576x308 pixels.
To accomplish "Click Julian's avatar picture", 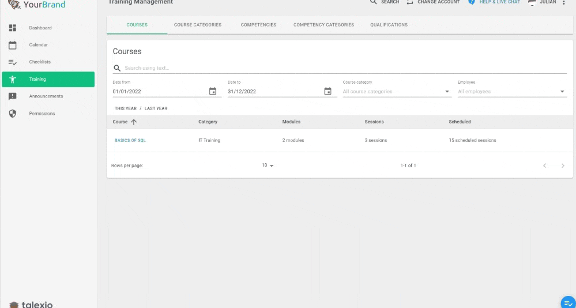I will 532,2.
